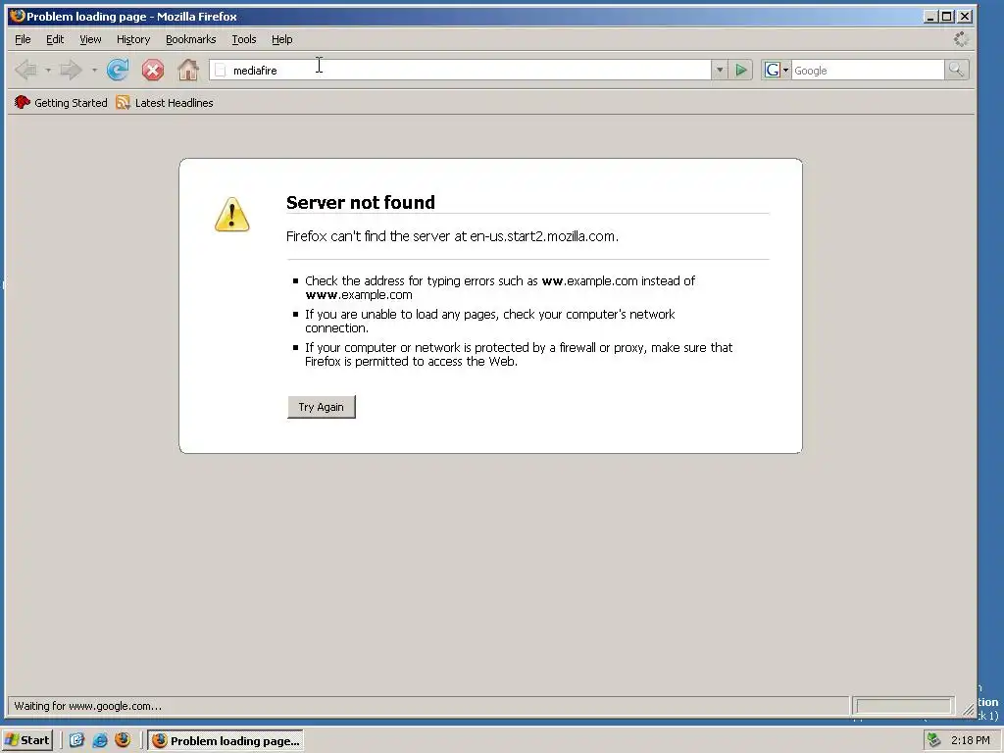
Task: Click the Server not found heading
Action: [x=361, y=202]
